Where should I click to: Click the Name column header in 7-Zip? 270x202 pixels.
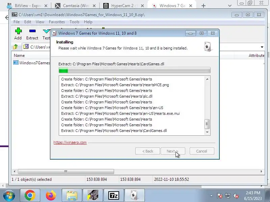point(19,56)
